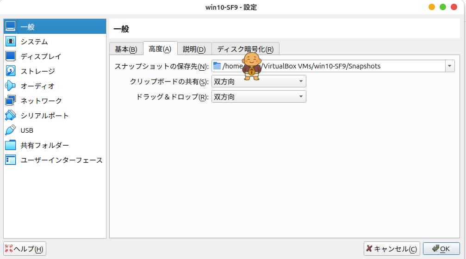Select the 一般 (General) category icon

11,27
